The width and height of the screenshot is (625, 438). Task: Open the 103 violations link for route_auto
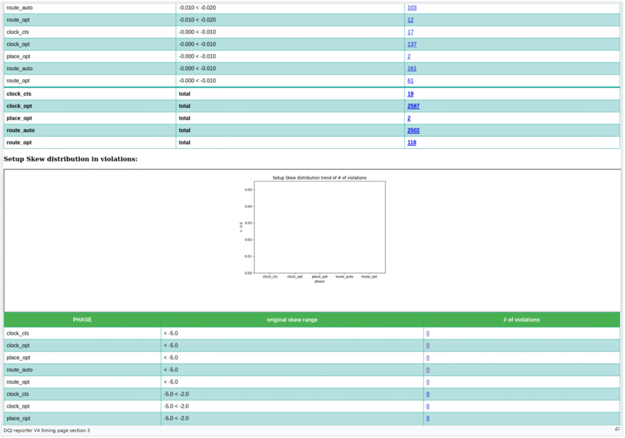point(411,8)
